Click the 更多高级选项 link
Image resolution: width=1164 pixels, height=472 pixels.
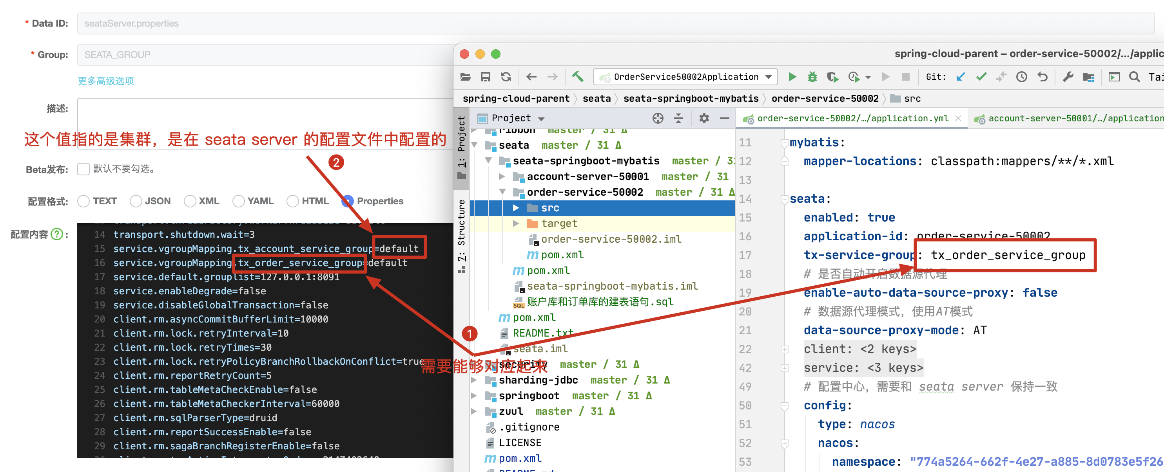coord(106,81)
